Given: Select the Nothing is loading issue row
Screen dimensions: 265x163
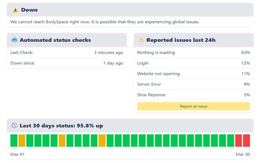Looking at the screenshot, I should (193, 52).
